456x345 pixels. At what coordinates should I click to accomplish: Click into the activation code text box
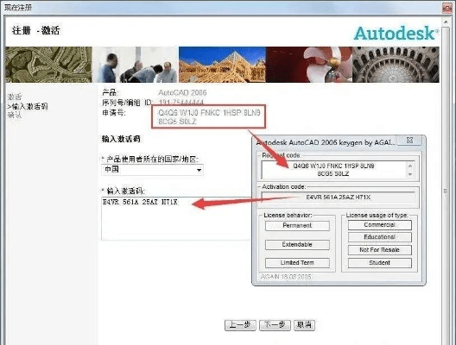pos(176,218)
